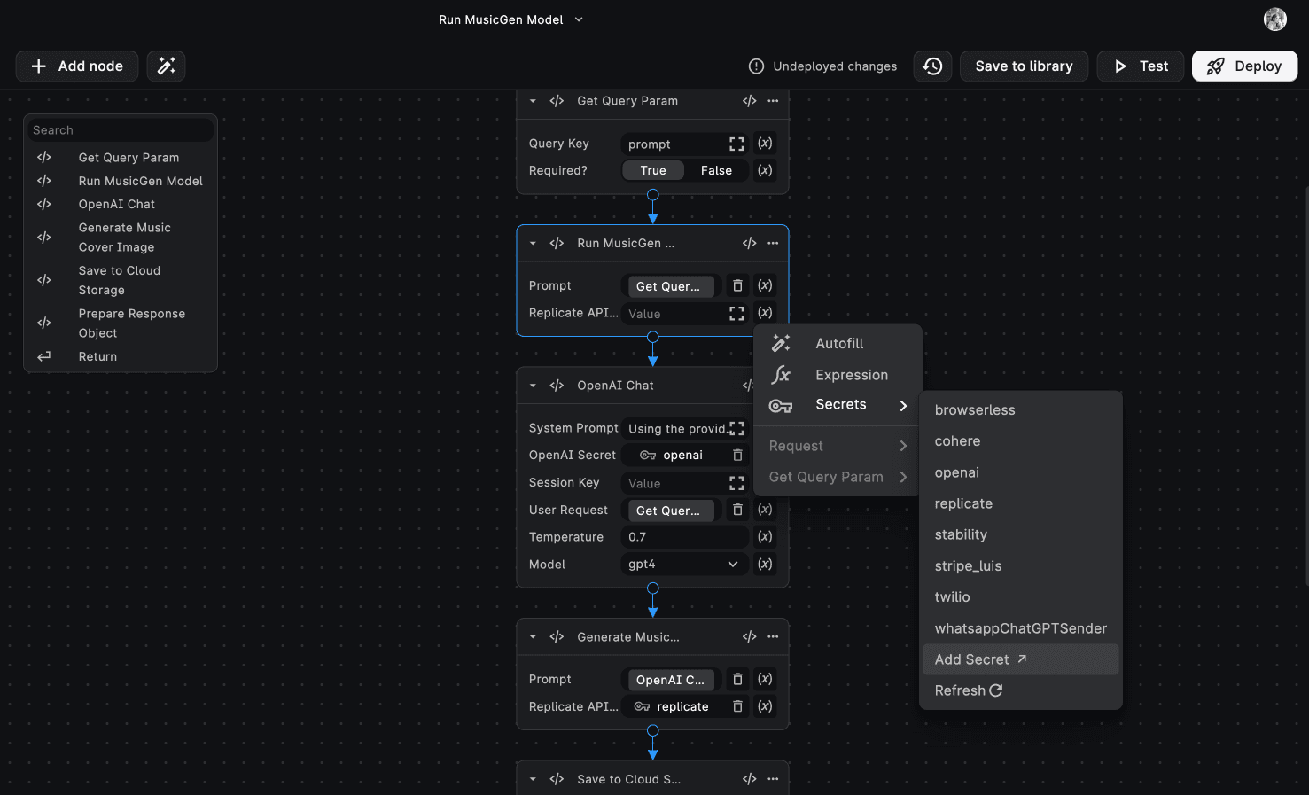Click the expand brackets icon on Query Key field

coord(736,143)
